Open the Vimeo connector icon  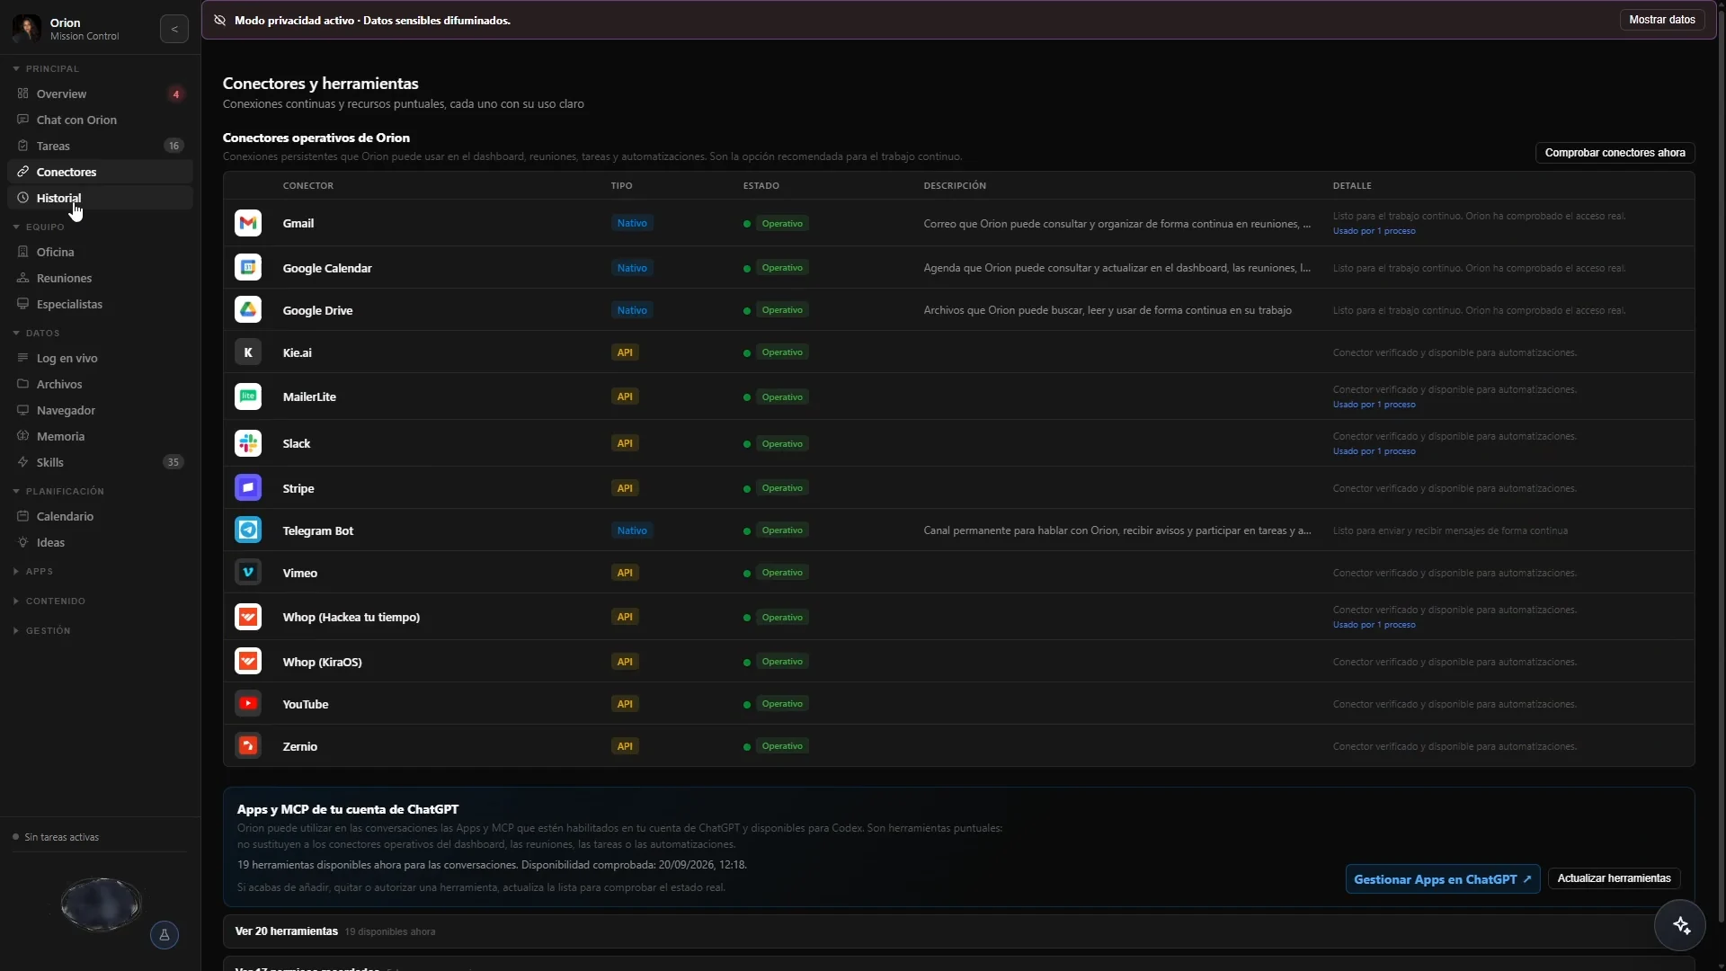[248, 572]
